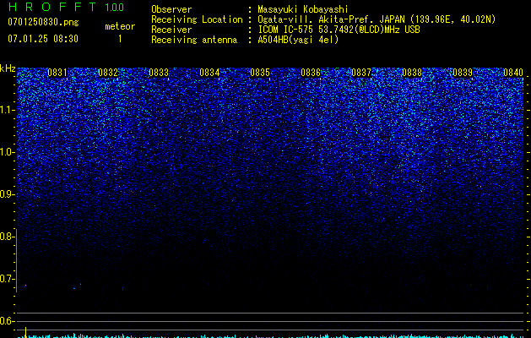Click the 0839 time marker
Viewport: 531px width, 338px height.
[x=463, y=73]
